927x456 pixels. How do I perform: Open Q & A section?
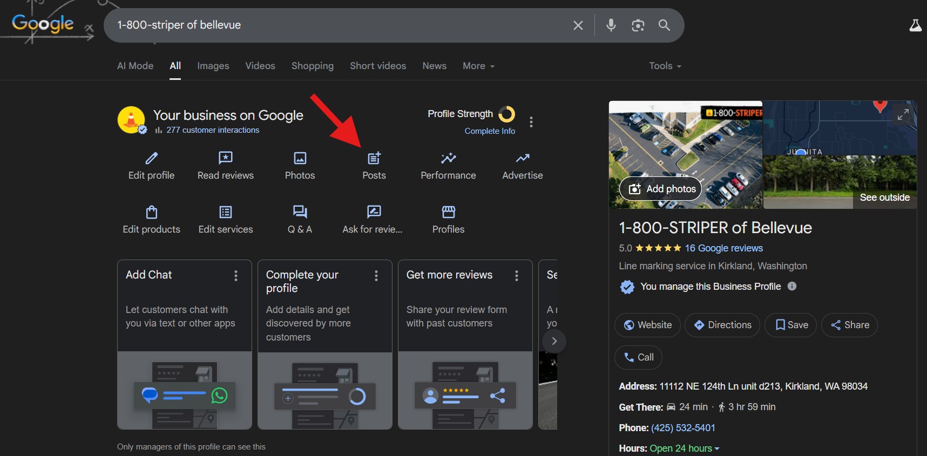click(x=300, y=220)
